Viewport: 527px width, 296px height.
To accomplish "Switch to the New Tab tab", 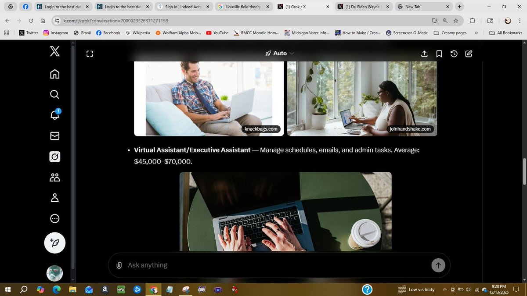I will [x=423, y=7].
